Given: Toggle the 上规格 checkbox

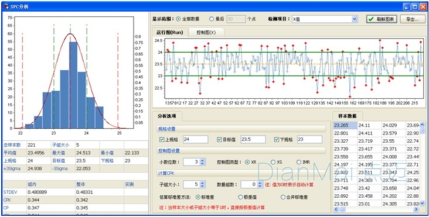Looking at the screenshot, I should click(162, 139).
